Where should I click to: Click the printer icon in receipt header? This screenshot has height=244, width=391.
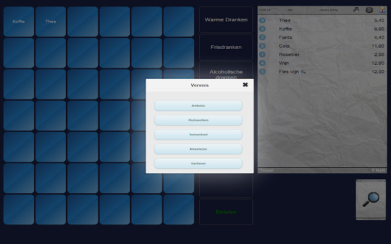pyautogui.click(x=356, y=10)
